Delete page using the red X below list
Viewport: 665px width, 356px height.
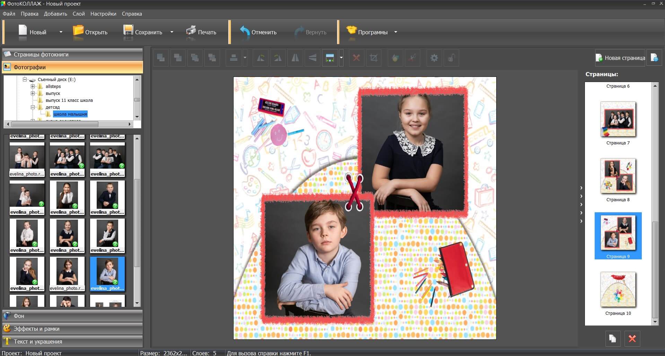coord(632,338)
